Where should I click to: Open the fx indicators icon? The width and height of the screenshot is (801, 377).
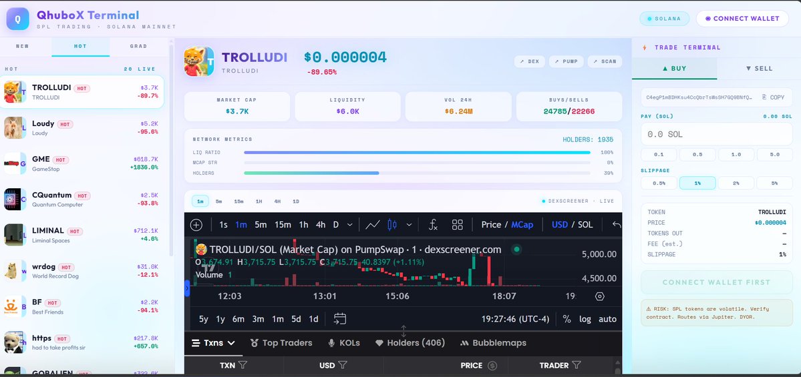point(433,225)
